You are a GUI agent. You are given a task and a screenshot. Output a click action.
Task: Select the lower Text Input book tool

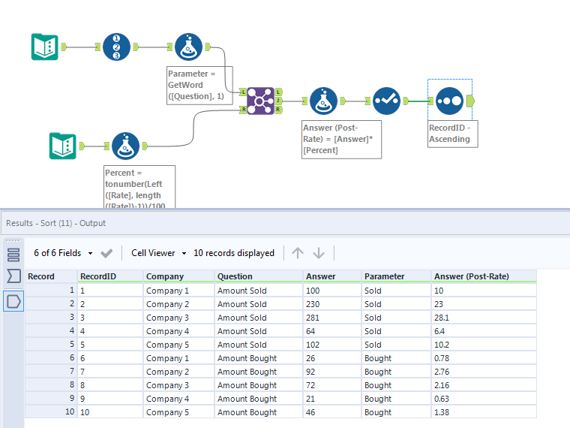click(62, 146)
